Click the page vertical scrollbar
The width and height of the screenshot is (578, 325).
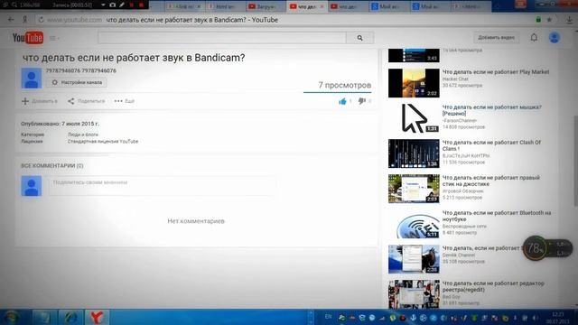[575, 161]
